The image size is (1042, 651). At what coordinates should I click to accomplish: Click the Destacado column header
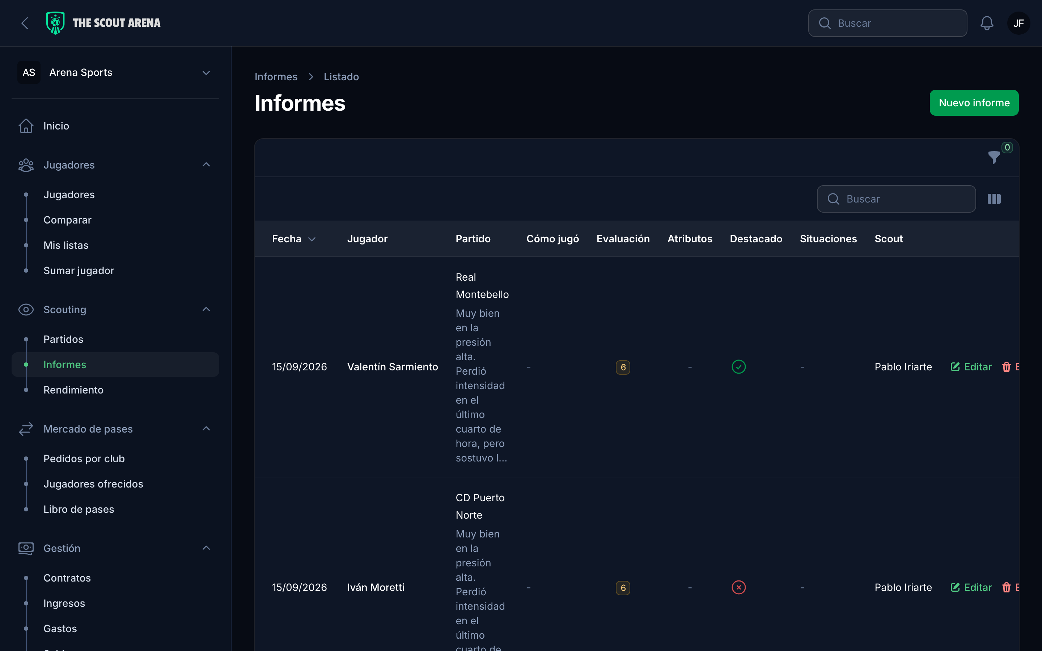tap(756, 239)
